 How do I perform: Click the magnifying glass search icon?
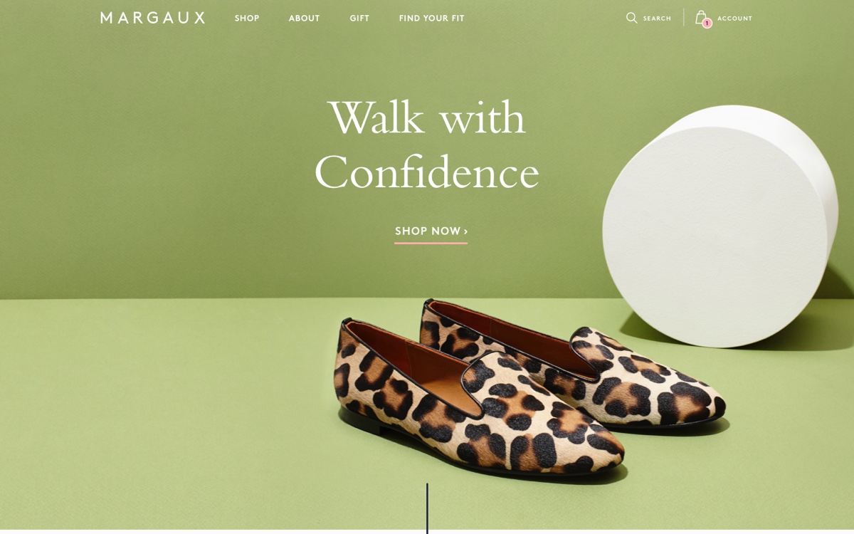click(631, 18)
